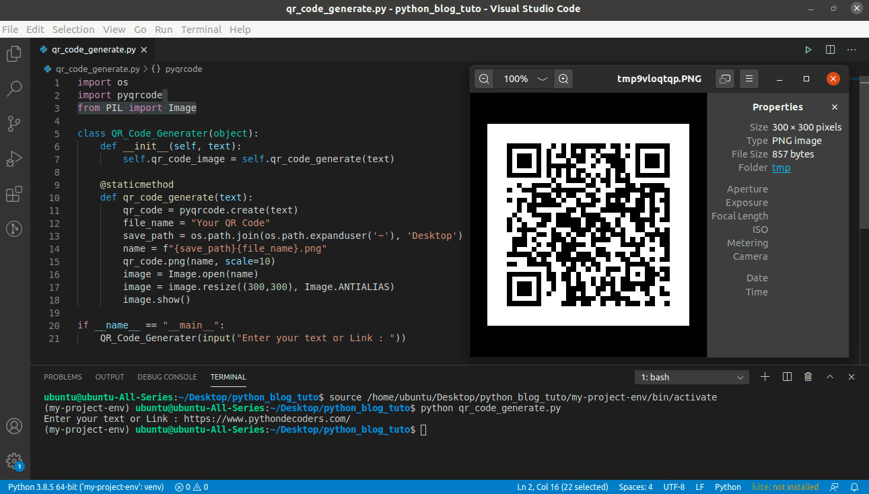Viewport: 869px width, 494px height.
Task: Click the QR code image
Action: [x=588, y=225]
